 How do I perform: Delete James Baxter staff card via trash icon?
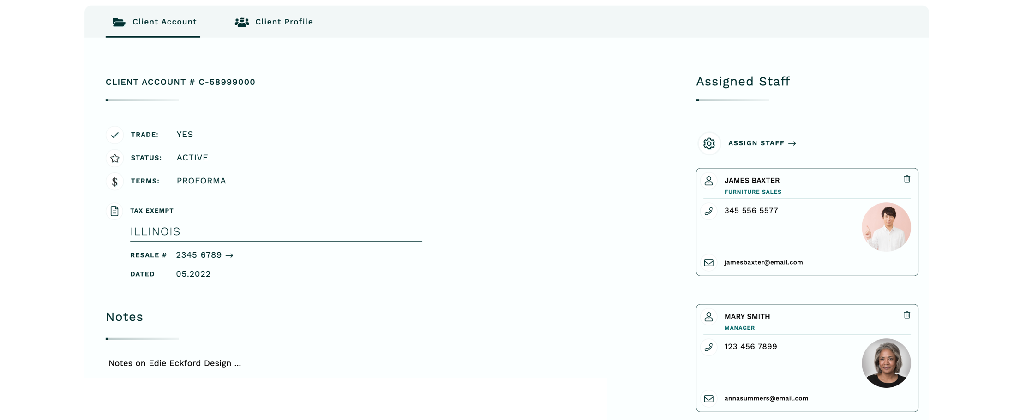tap(906, 179)
